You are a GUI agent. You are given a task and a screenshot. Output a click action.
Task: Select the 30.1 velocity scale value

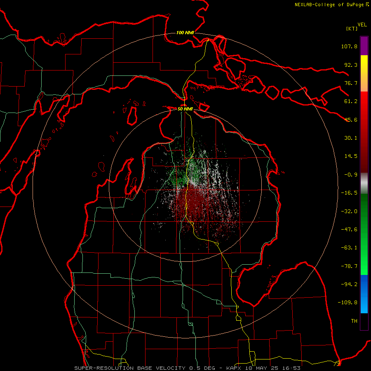point(351,138)
